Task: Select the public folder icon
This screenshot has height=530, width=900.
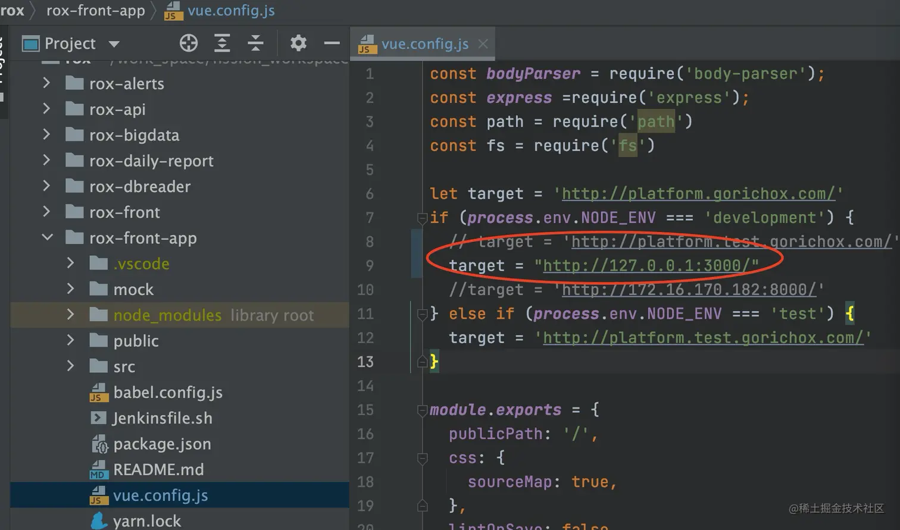Action: click(98, 340)
